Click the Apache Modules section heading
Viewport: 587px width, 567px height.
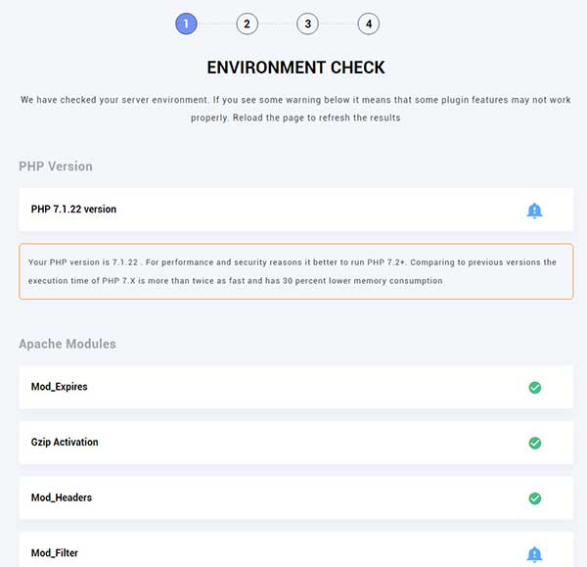point(68,344)
